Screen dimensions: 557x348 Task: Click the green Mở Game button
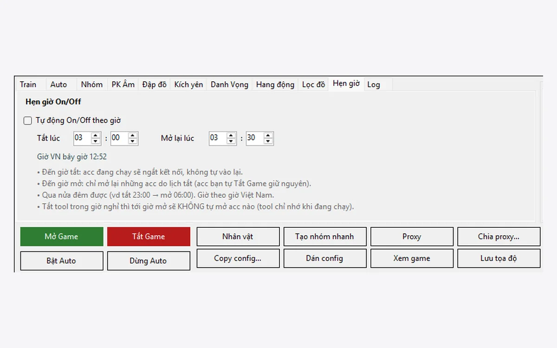tap(62, 237)
